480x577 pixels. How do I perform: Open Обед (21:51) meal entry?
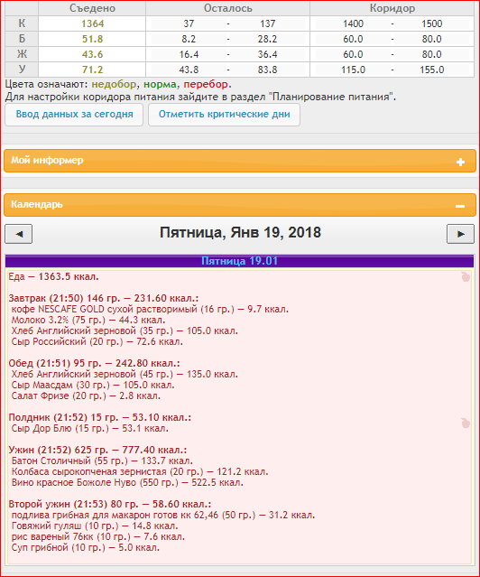94,363
